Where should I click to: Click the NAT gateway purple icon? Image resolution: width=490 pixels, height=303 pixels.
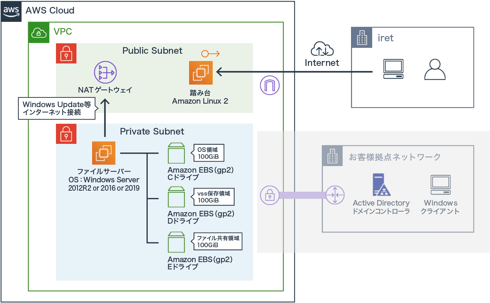tap(105, 72)
